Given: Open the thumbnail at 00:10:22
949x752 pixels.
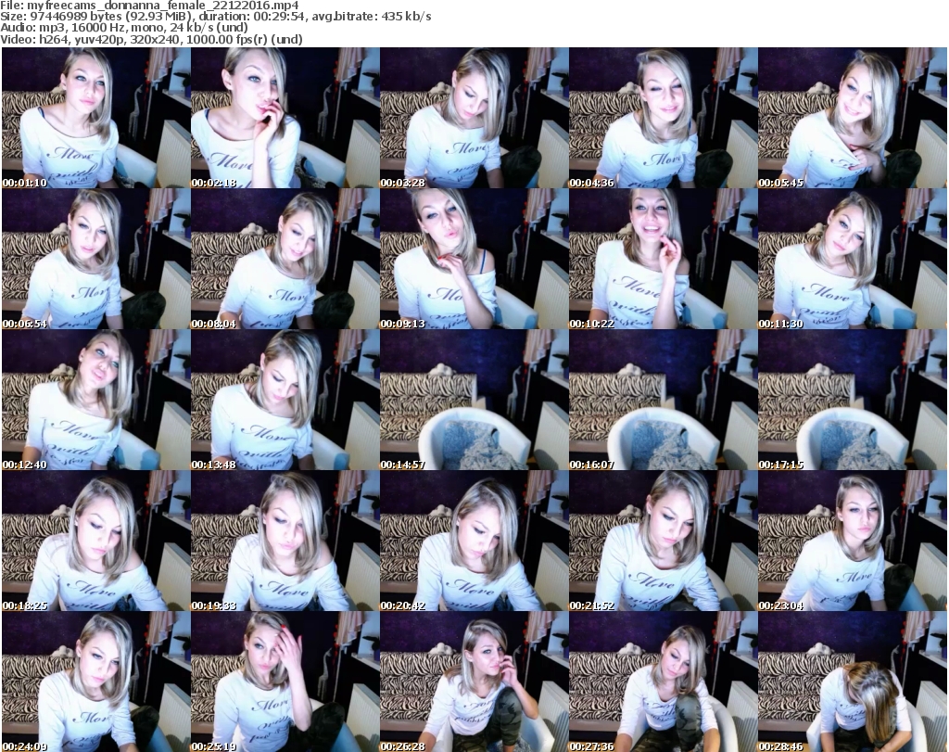Looking at the screenshot, I should pos(663,259).
